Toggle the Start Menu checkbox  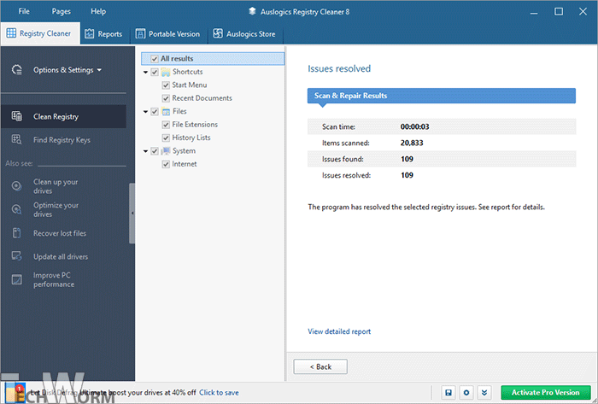166,85
